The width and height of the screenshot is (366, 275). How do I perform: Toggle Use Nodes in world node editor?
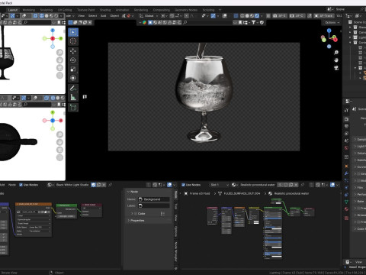[x=21, y=185]
